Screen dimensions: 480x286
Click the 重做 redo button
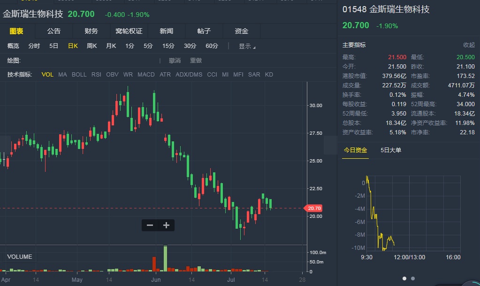[x=196, y=61]
